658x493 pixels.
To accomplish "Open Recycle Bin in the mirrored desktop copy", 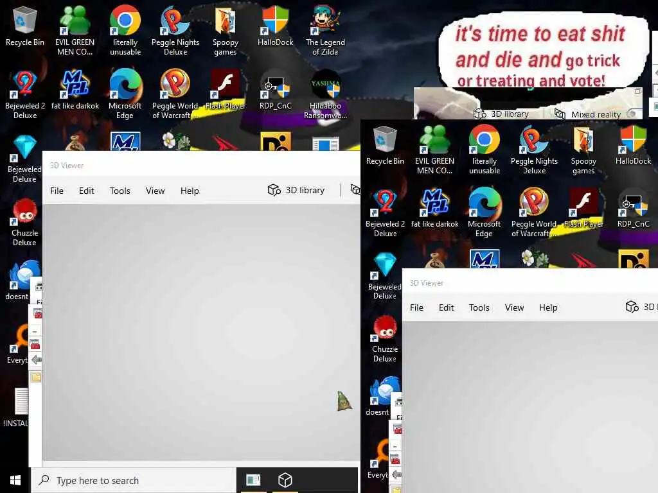I will [385, 144].
